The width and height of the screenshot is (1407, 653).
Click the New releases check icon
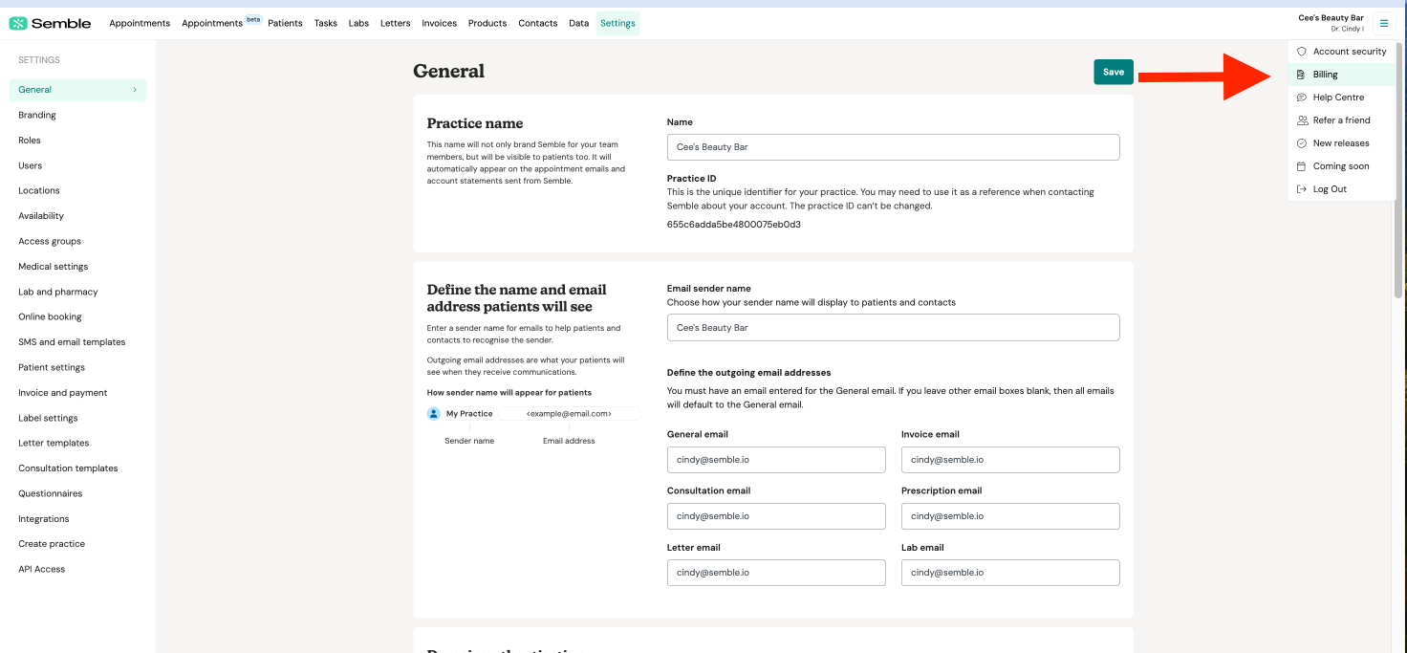[x=1301, y=143]
